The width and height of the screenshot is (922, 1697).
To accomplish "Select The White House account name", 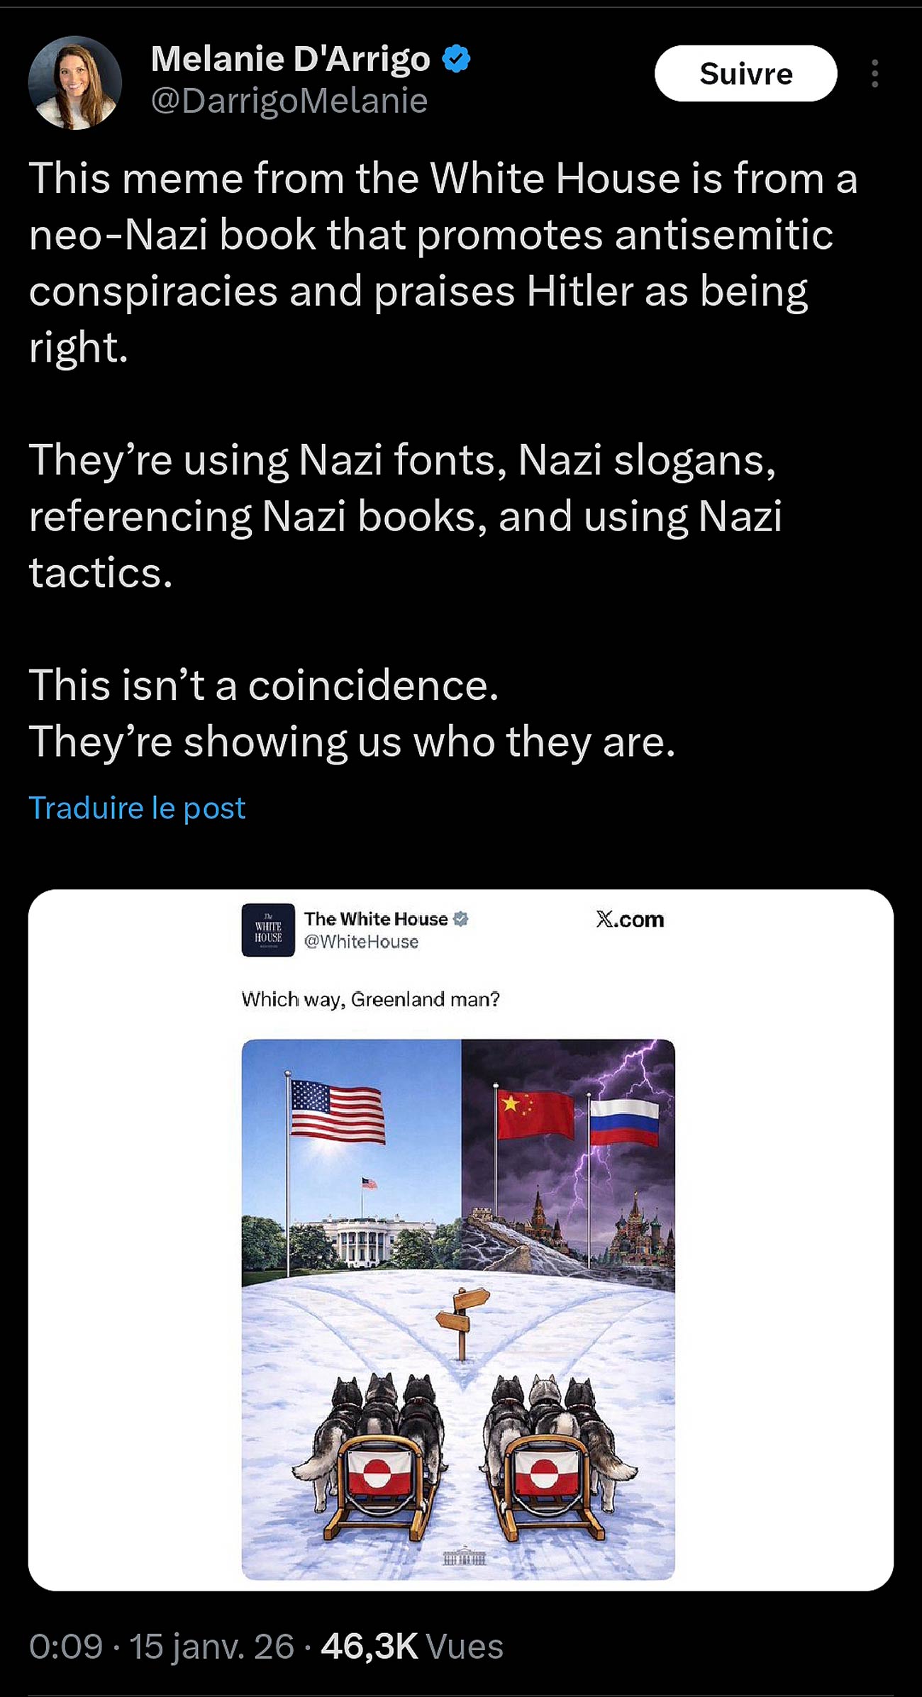I will [x=376, y=919].
